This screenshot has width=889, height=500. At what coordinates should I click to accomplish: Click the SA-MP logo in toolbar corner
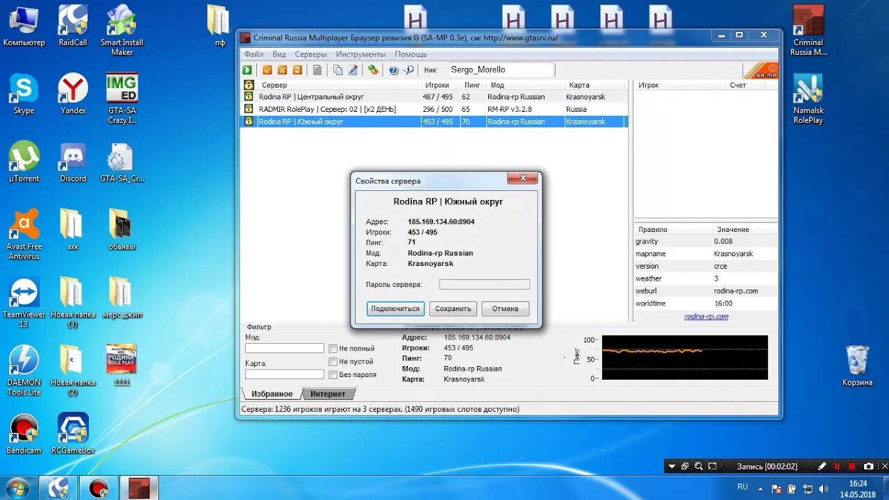coord(760,70)
